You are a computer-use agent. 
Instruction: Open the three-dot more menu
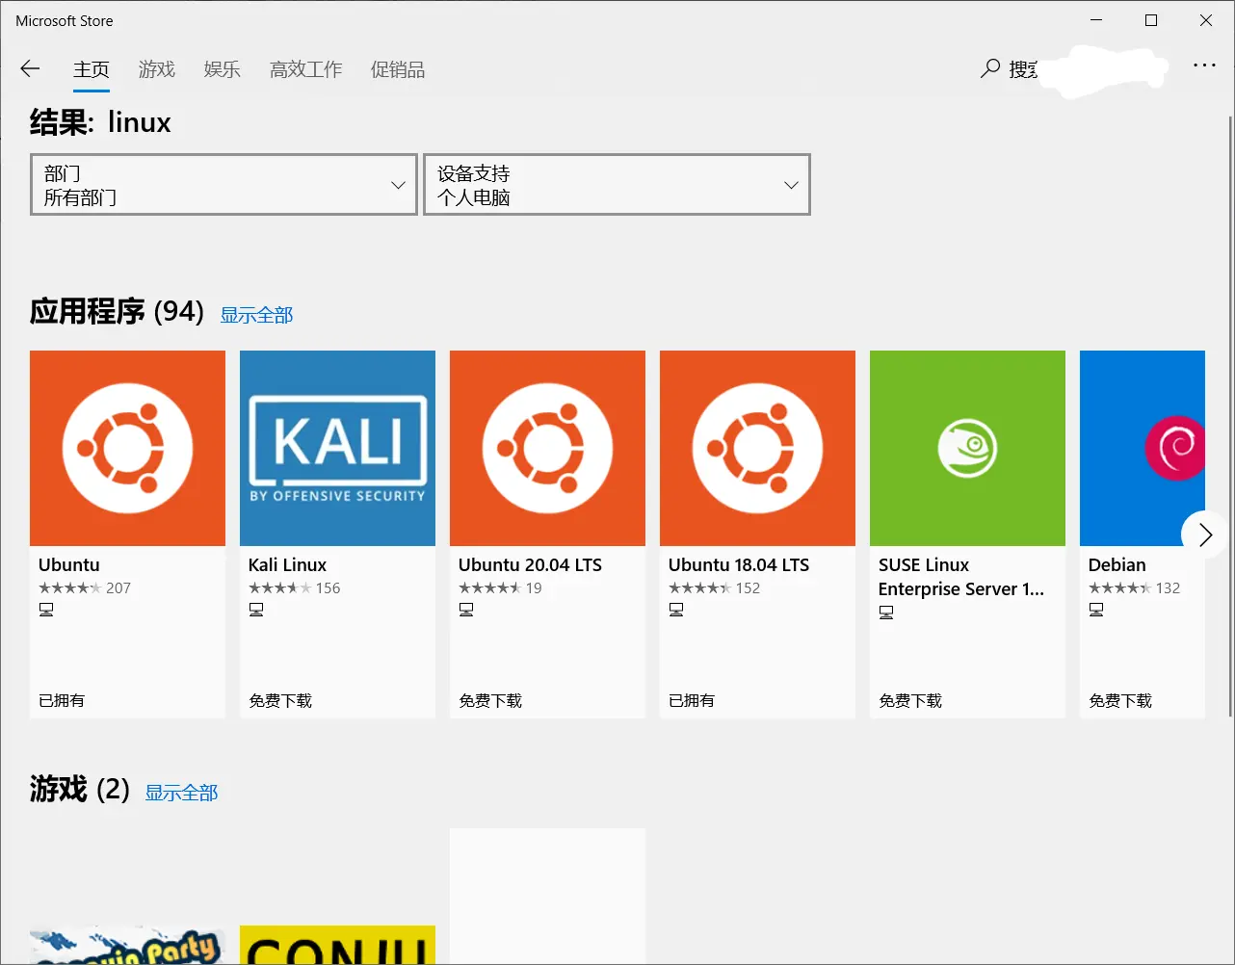pos(1204,65)
